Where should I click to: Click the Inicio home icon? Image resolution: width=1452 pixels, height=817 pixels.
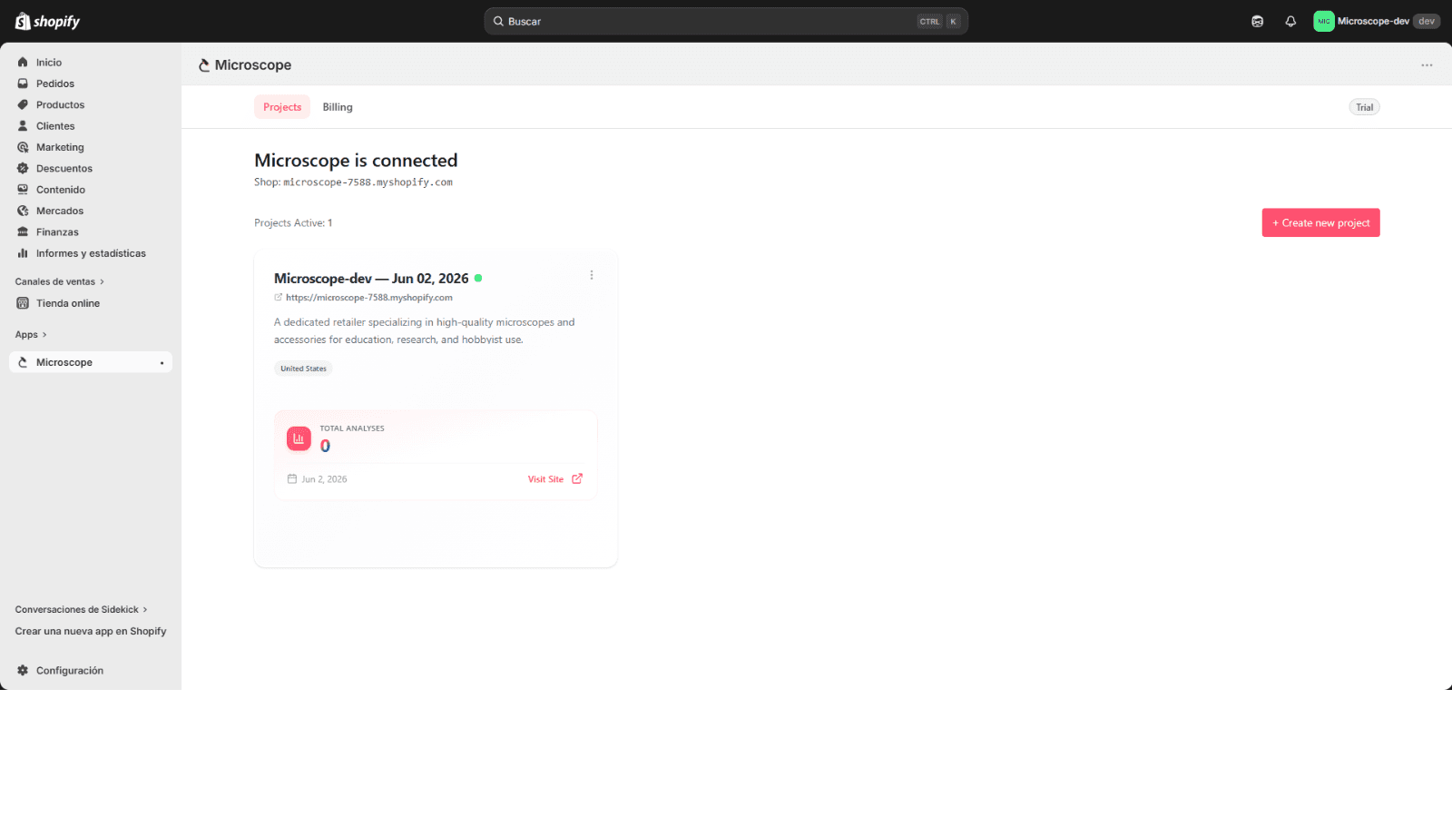23,63
